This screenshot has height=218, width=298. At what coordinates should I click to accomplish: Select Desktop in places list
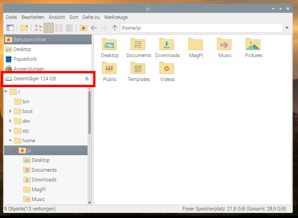pos(48,49)
